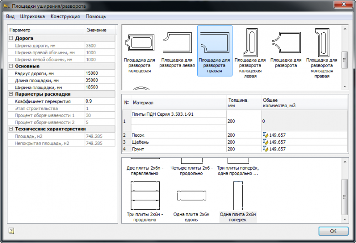The image size is (356, 243).
Task: Click the sum icon in Щебень row
Action: 265,142
